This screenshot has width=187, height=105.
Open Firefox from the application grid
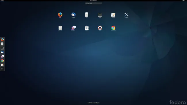[60, 15]
